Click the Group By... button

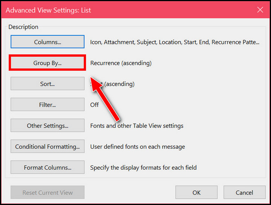47,63
